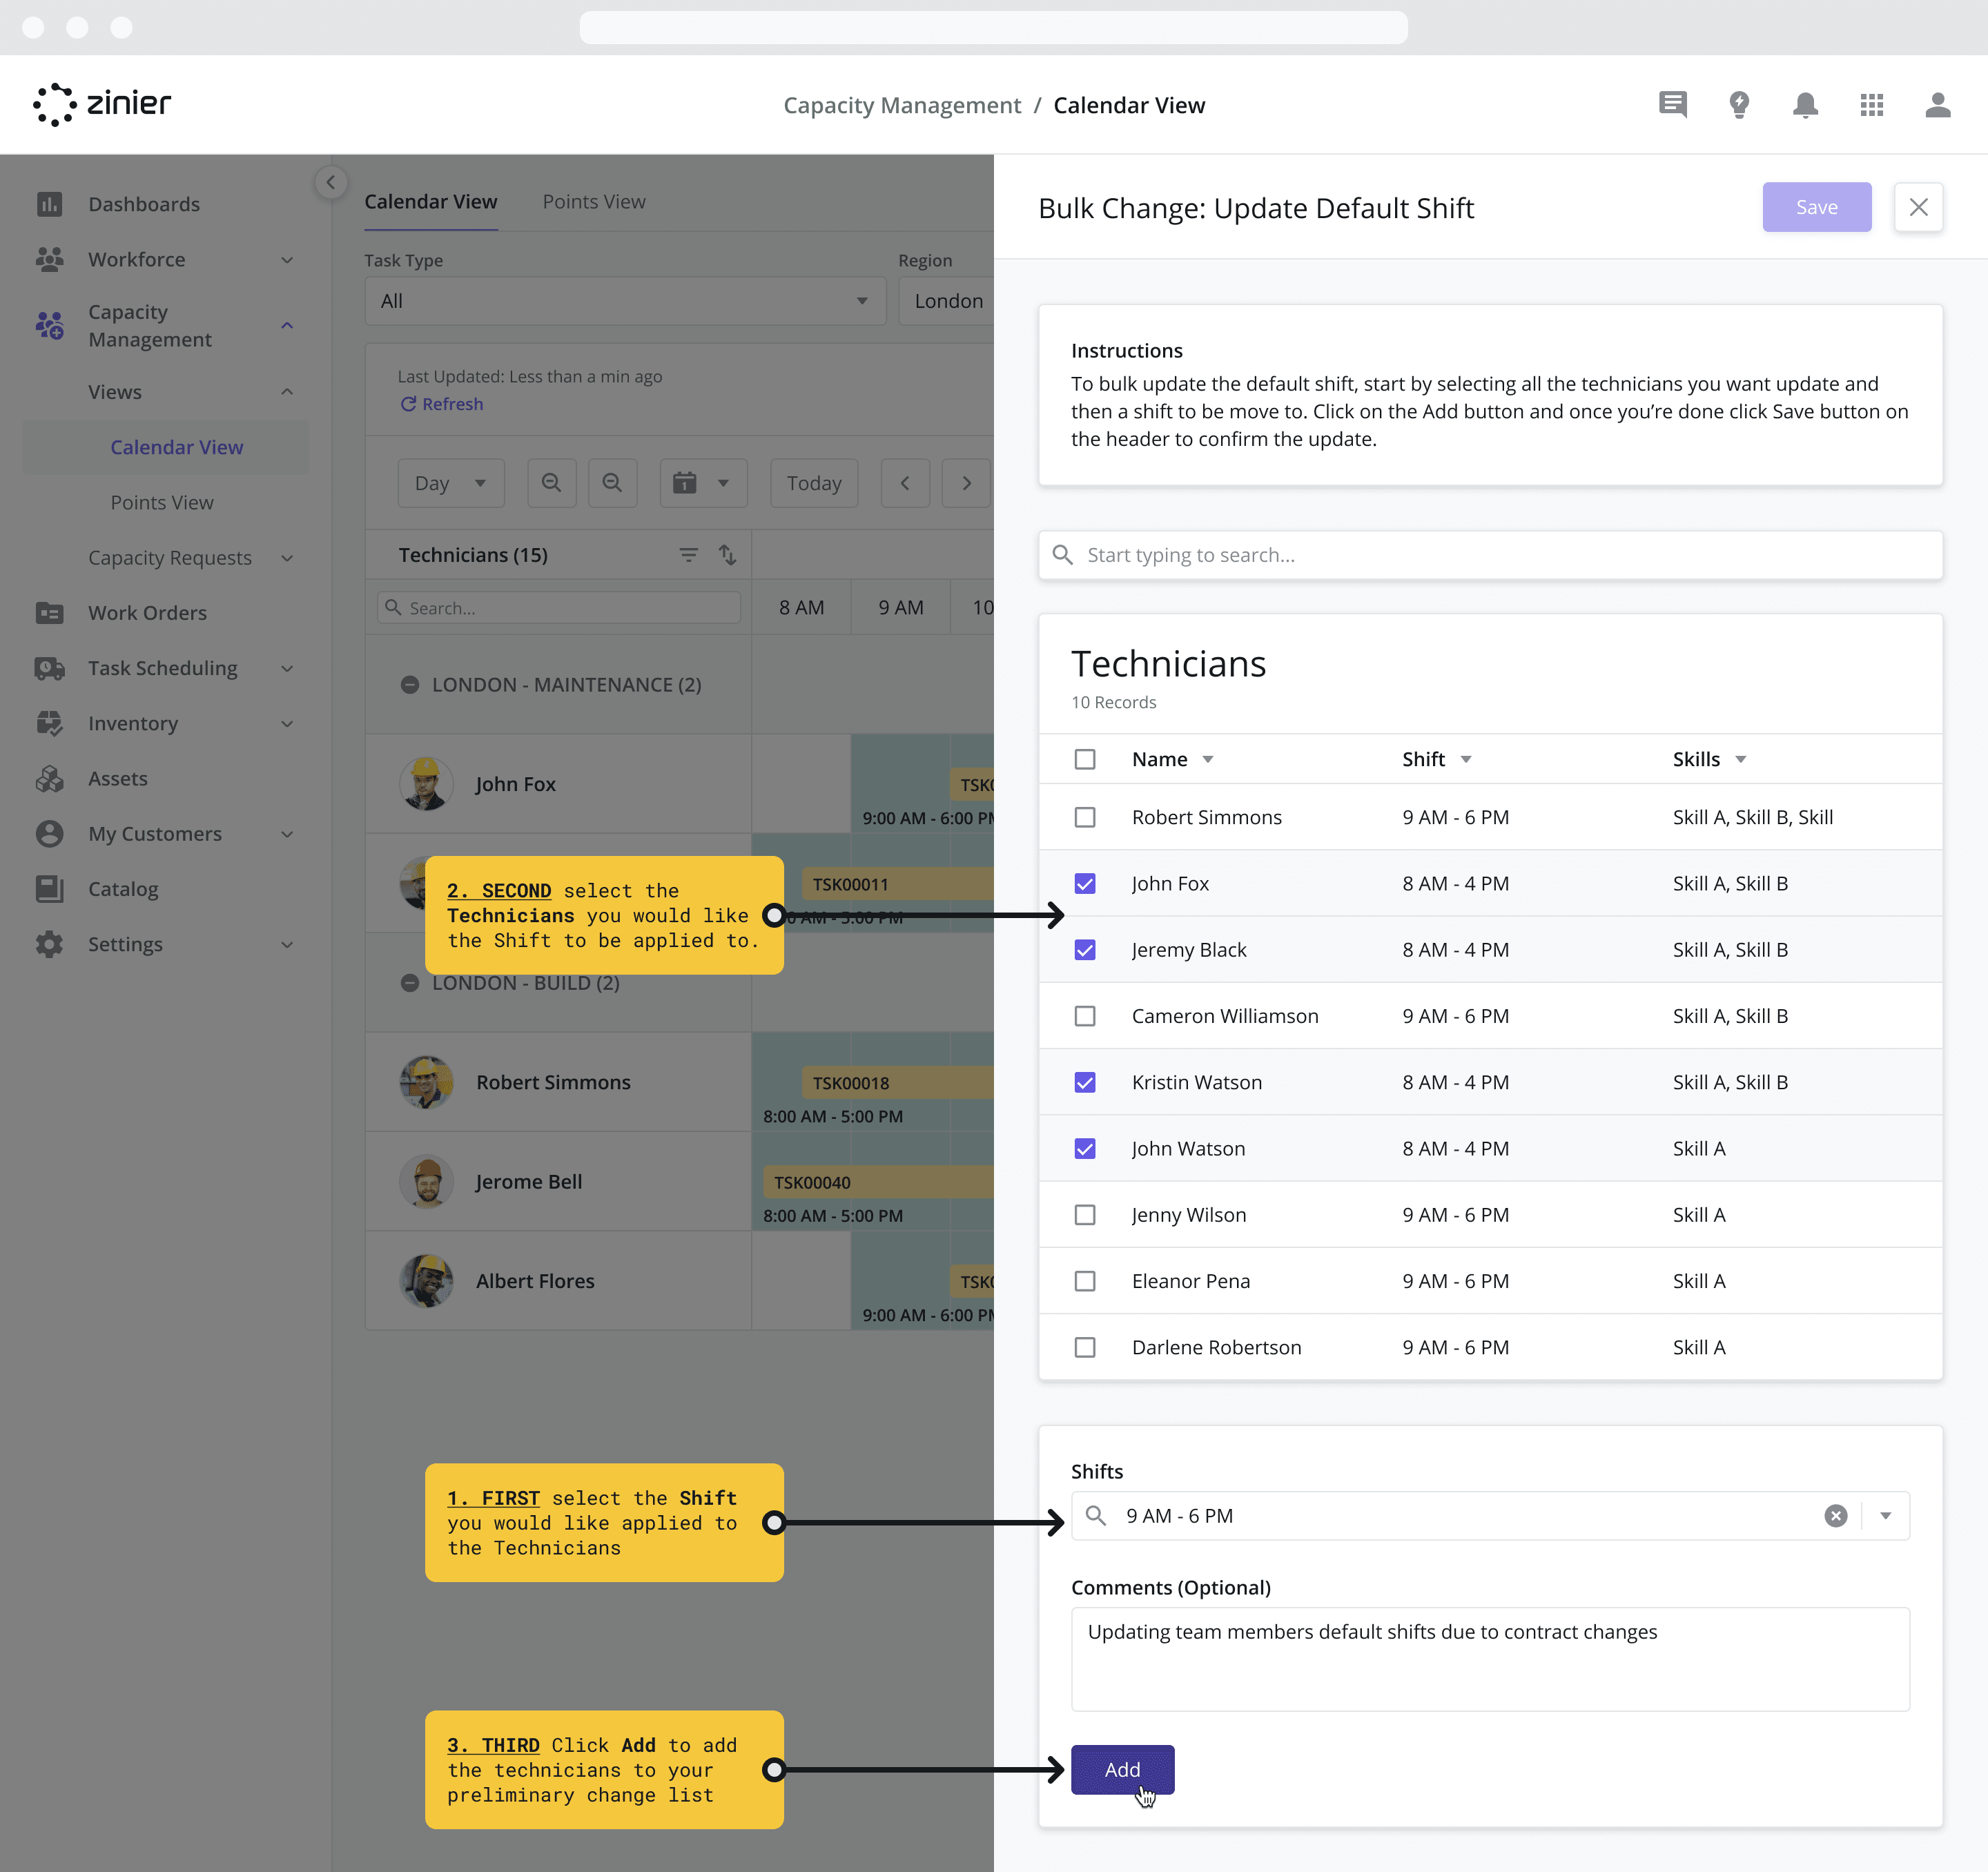This screenshot has height=1872, width=1988.
Task: Collapse the London - Build group
Action: click(409, 983)
